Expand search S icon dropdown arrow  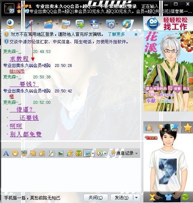coord(105,154)
